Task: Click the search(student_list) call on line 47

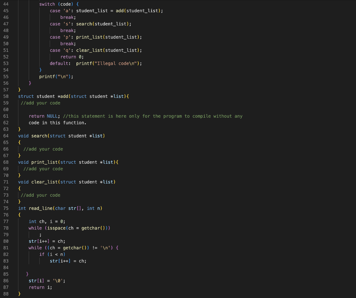Action: click(103, 24)
